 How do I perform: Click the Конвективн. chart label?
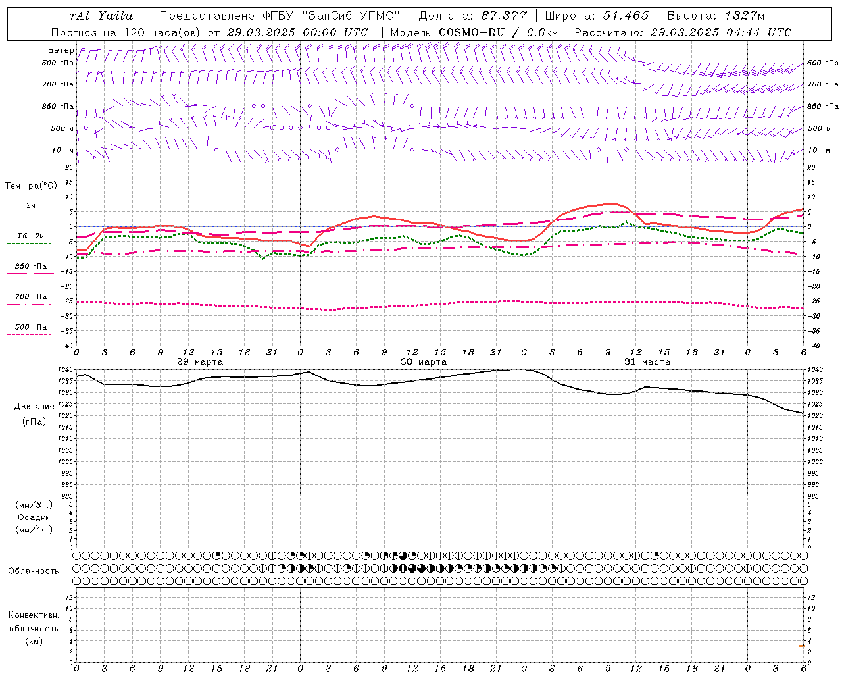(x=34, y=615)
